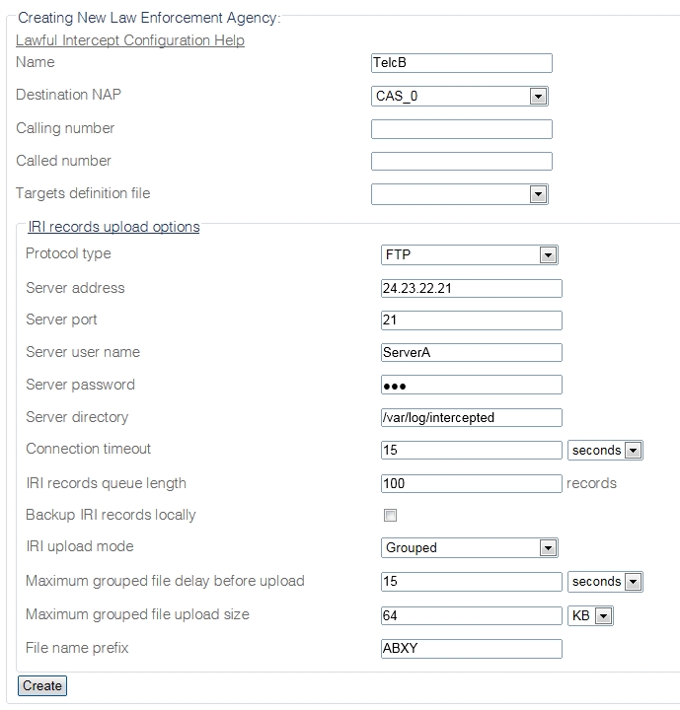Focus the Calling number field
Screen dimensions: 680x710
[461, 129]
